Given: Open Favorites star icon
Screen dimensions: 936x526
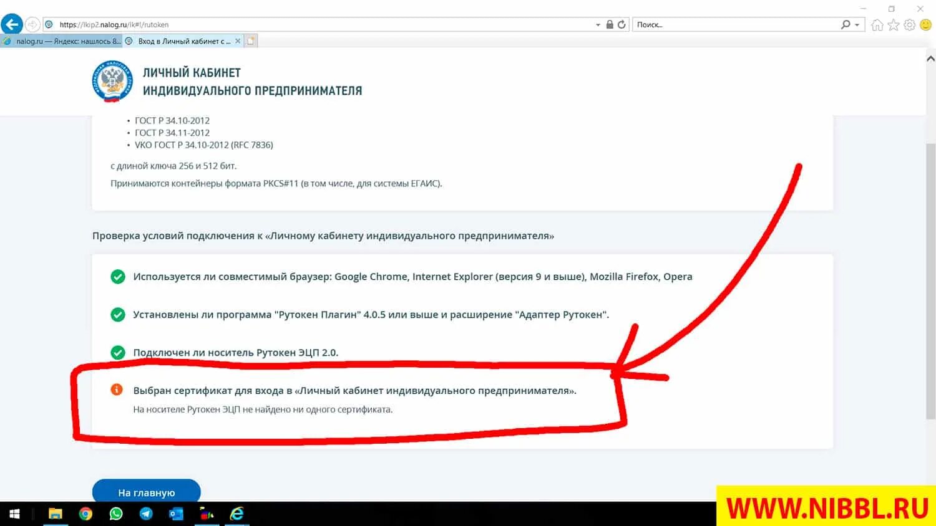Looking at the screenshot, I should tap(894, 25).
